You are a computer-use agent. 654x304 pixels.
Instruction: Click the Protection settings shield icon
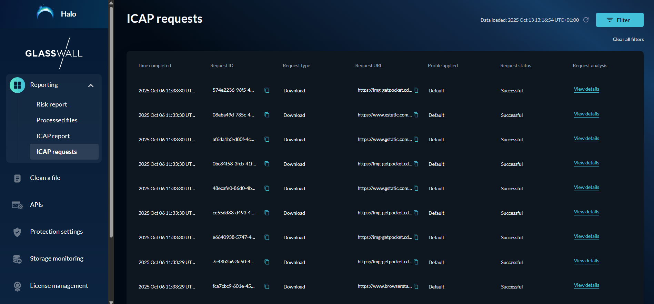point(17,232)
